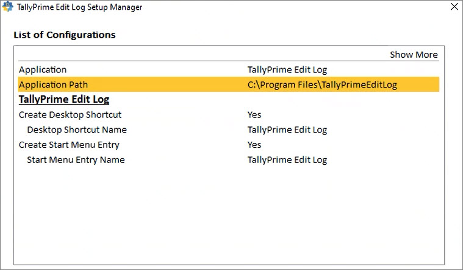Click the Show More link

(x=414, y=55)
